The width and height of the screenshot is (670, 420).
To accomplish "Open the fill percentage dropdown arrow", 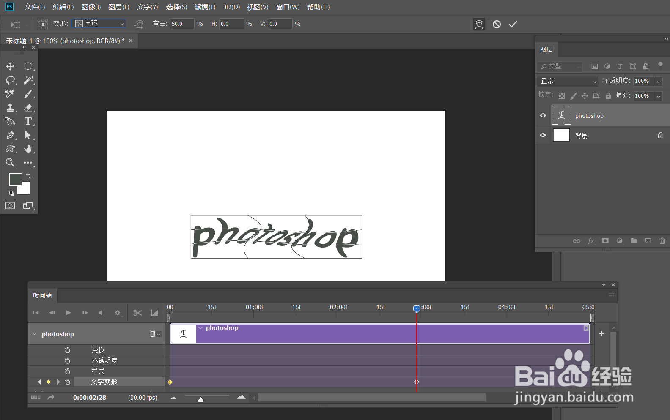I will pos(659,96).
